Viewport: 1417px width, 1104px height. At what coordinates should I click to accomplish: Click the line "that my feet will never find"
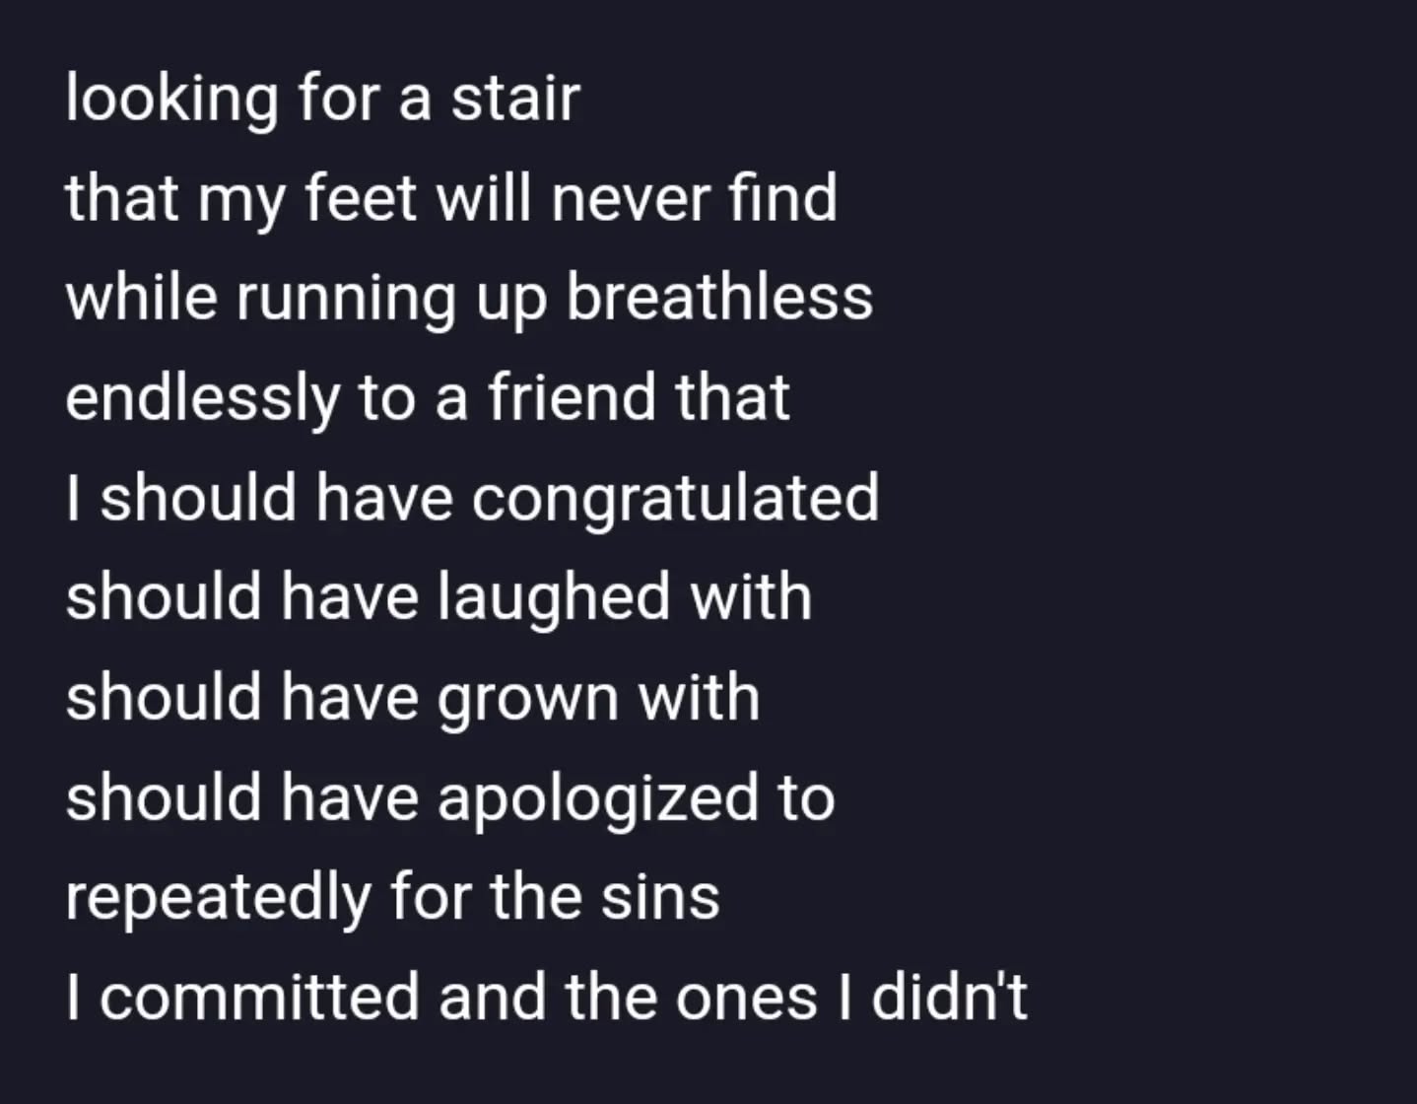(450, 198)
